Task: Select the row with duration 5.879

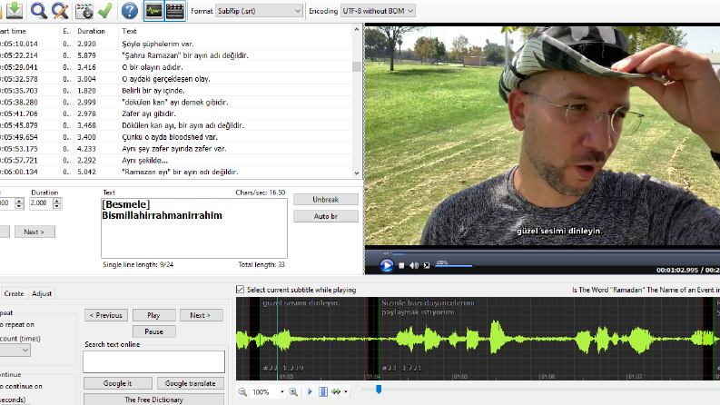Action: pos(177,55)
